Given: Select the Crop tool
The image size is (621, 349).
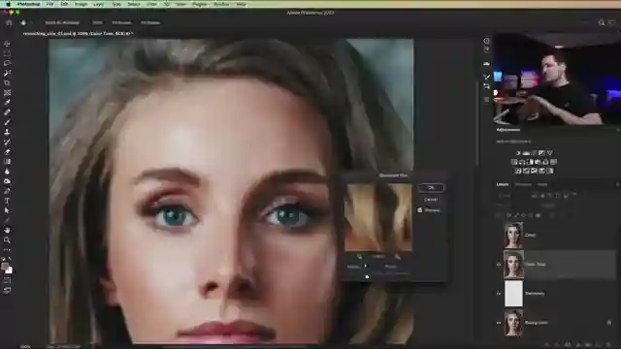Looking at the screenshot, I should click(x=7, y=82).
